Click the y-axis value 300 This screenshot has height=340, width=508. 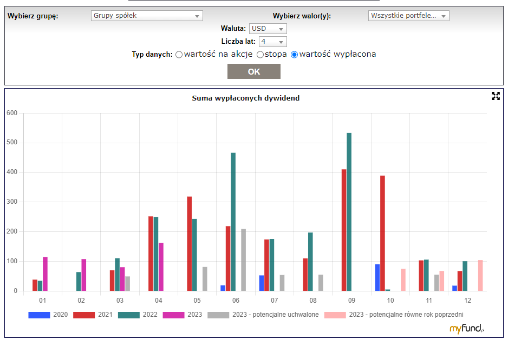coord(12,202)
